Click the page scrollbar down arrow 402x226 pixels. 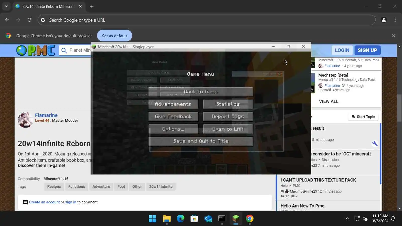[x=399, y=208]
